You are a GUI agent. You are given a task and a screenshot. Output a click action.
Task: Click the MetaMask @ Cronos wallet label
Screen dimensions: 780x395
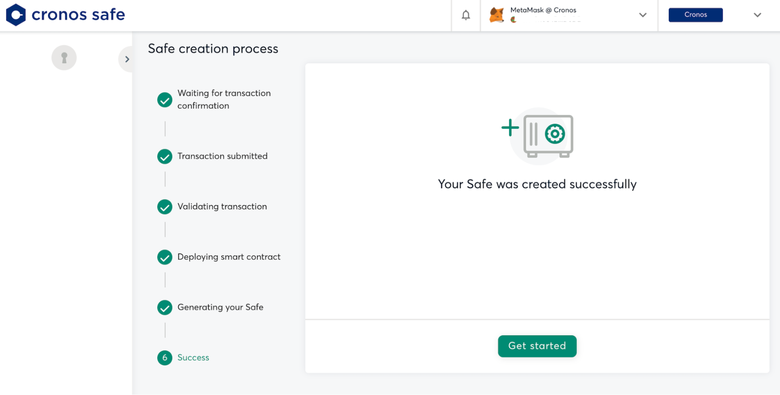(x=543, y=10)
